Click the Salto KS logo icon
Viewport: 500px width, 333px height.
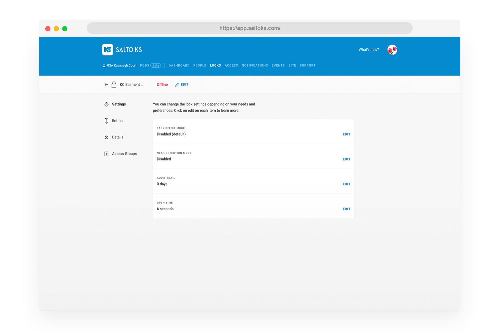click(107, 50)
